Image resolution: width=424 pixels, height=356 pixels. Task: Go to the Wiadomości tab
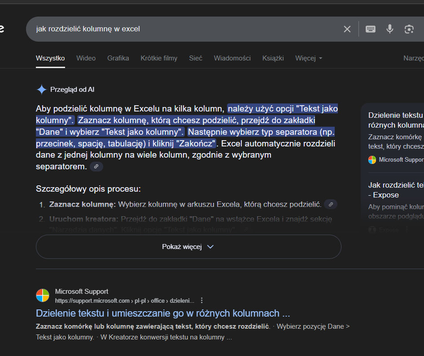232,58
